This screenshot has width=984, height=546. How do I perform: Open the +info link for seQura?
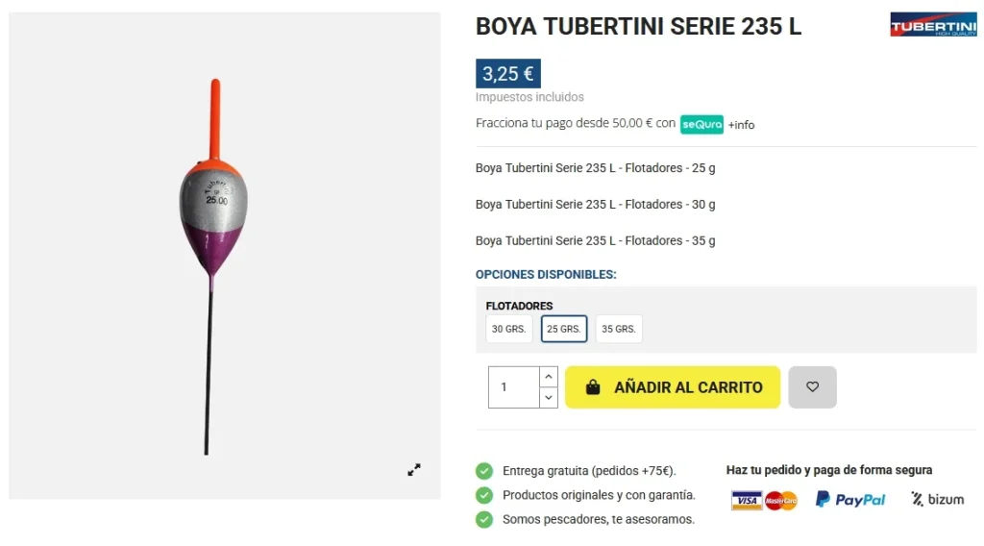pyautogui.click(x=741, y=125)
